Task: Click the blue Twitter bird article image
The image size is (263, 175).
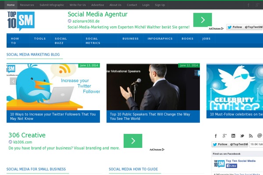Action: coord(53,87)
